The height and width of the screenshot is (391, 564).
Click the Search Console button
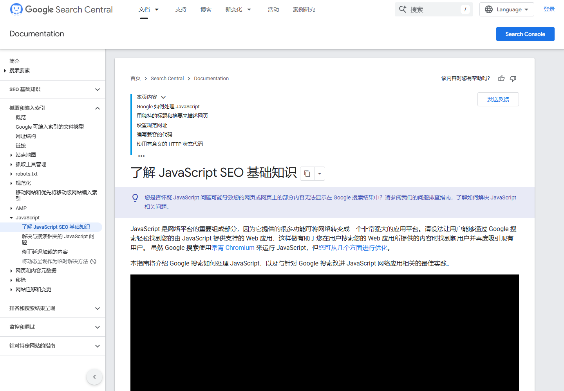click(525, 34)
